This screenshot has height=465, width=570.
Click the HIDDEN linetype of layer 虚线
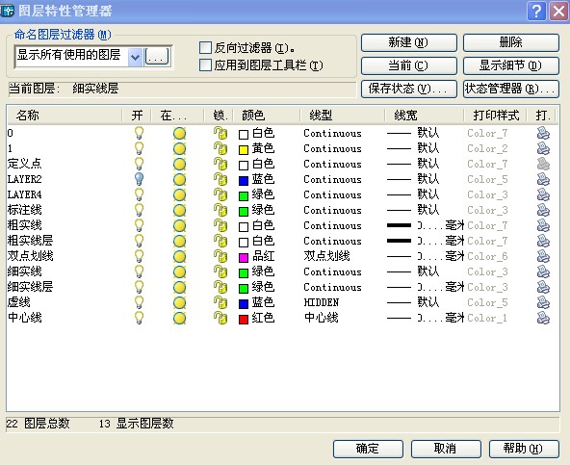click(322, 302)
